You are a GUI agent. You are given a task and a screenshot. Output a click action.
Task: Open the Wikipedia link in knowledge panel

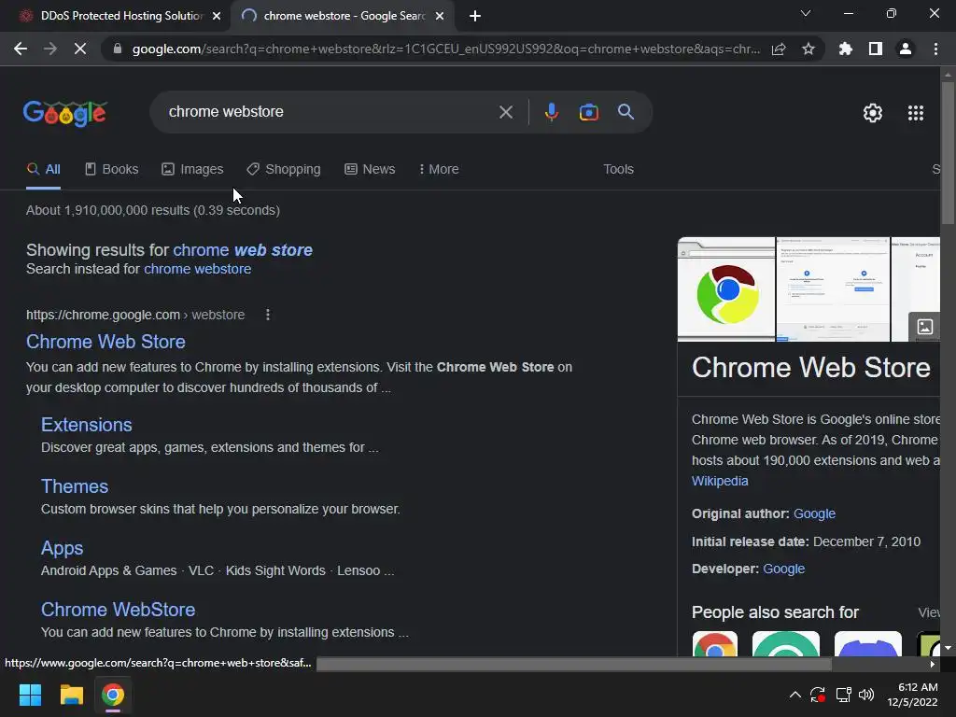(x=720, y=481)
